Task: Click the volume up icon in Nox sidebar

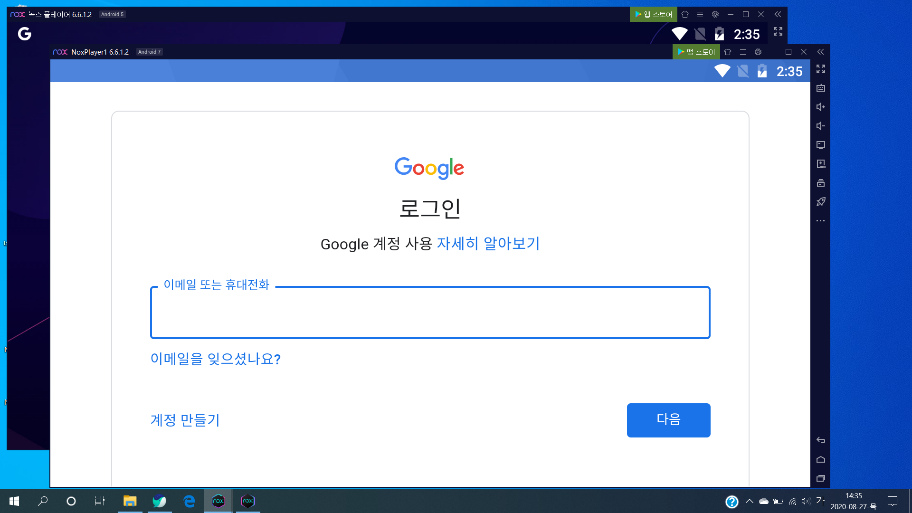Action: point(820,107)
